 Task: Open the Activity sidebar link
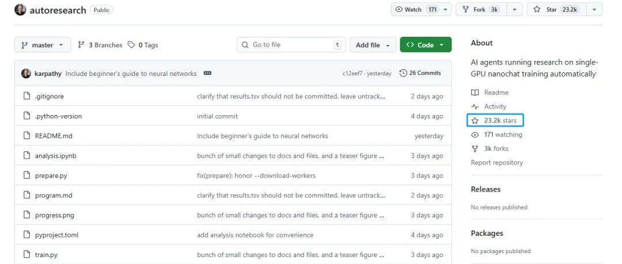click(x=495, y=106)
